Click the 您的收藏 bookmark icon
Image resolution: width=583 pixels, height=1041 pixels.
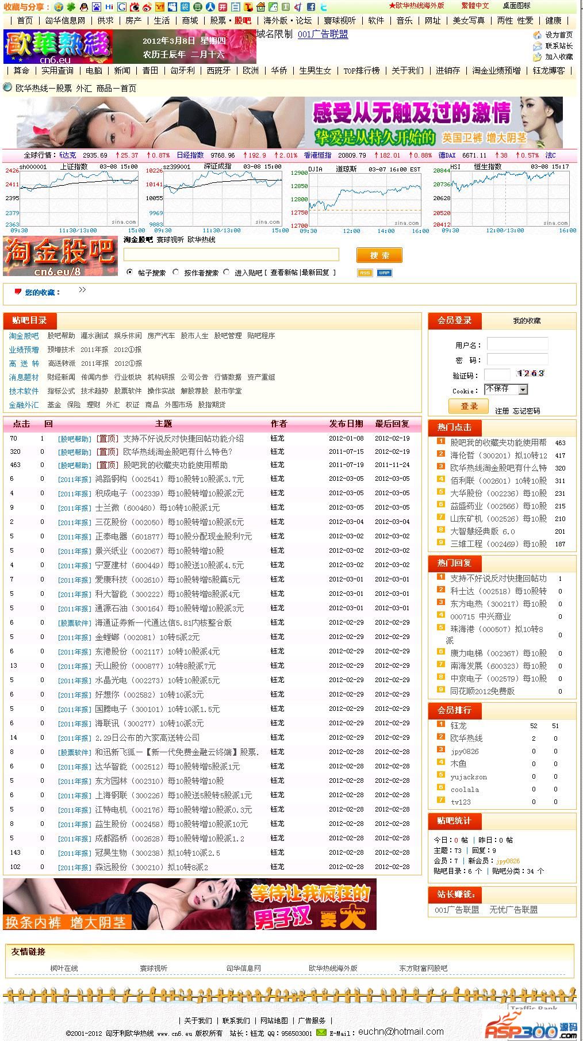tap(18, 292)
